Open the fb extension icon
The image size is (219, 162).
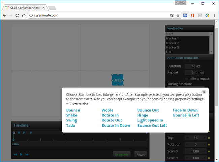(x=185, y=15)
